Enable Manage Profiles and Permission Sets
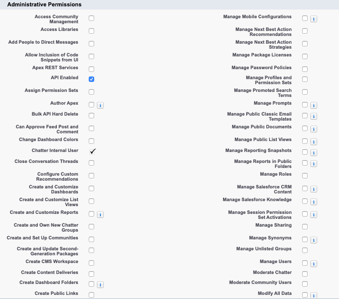Image resolution: width=339 pixels, height=299 pixels. (305, 79)
